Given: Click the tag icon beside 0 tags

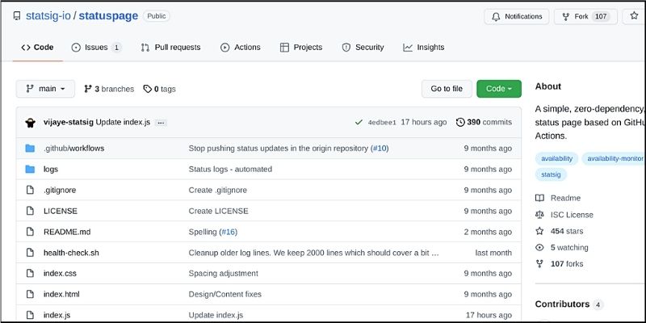Looking at the screenshot, I should coord(147,89).
